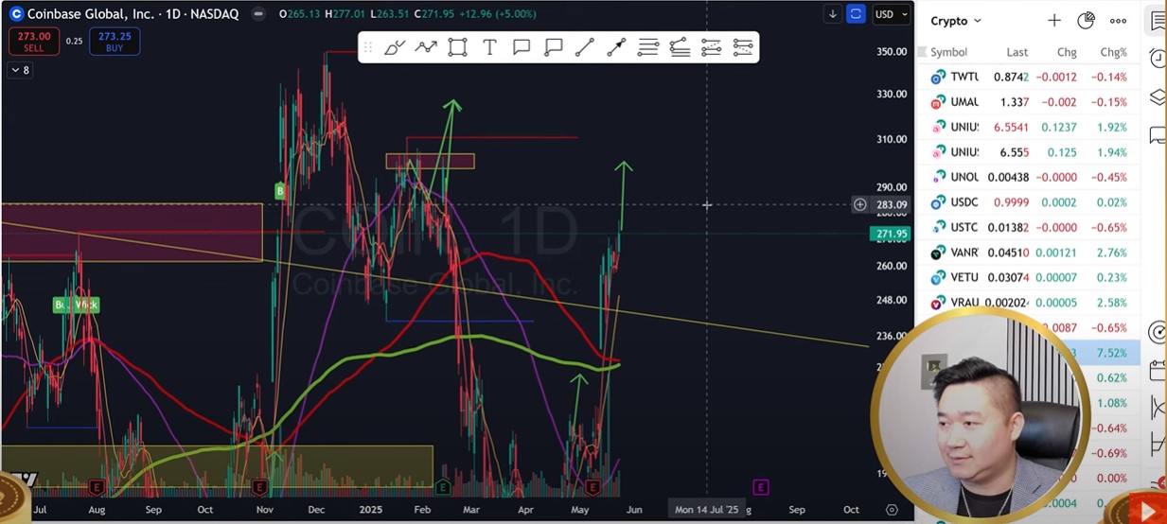Click the green B buy marker on chart

tap(280, 191)
